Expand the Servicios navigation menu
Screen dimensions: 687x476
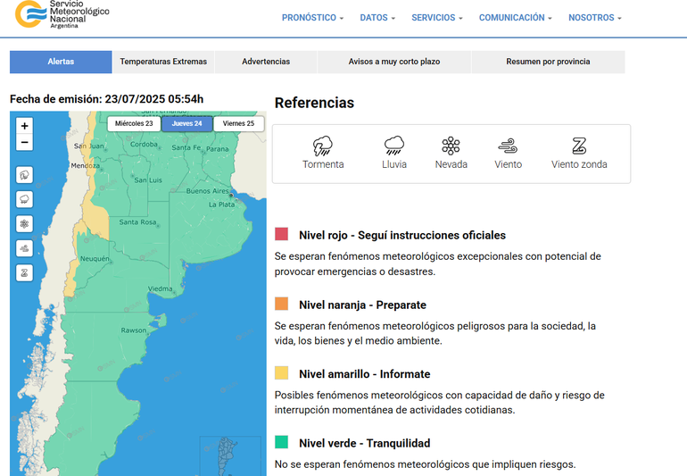coord(436,18)
